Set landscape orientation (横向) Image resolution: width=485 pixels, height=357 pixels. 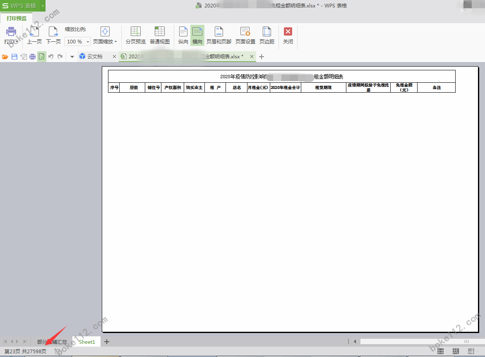click(x=197, y=36)
